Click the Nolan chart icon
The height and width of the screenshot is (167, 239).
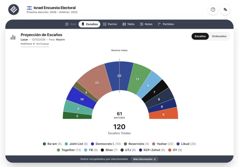(142, 24)
